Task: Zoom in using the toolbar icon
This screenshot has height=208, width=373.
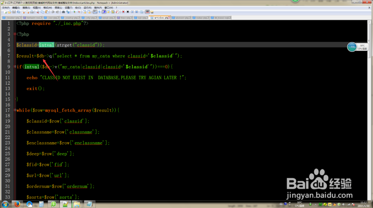Action: point(74,12)
